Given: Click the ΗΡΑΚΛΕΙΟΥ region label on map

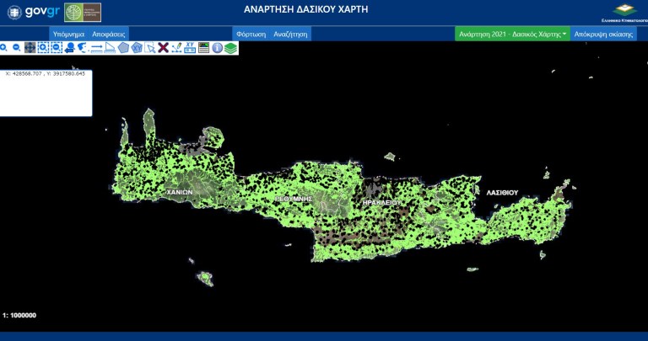Looking at the screenshot, I should 381,203.
